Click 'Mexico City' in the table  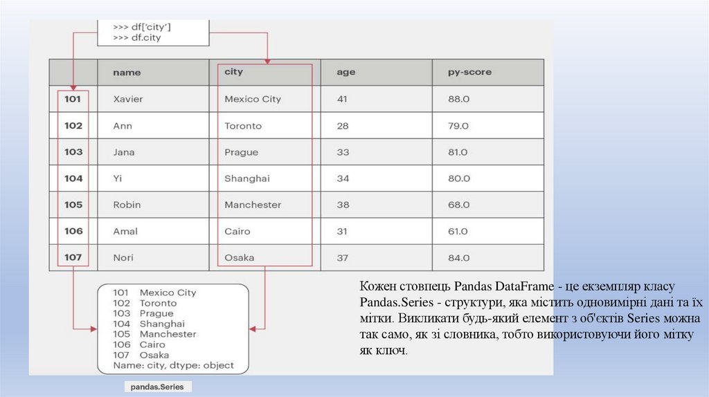[x=253, y=99]
